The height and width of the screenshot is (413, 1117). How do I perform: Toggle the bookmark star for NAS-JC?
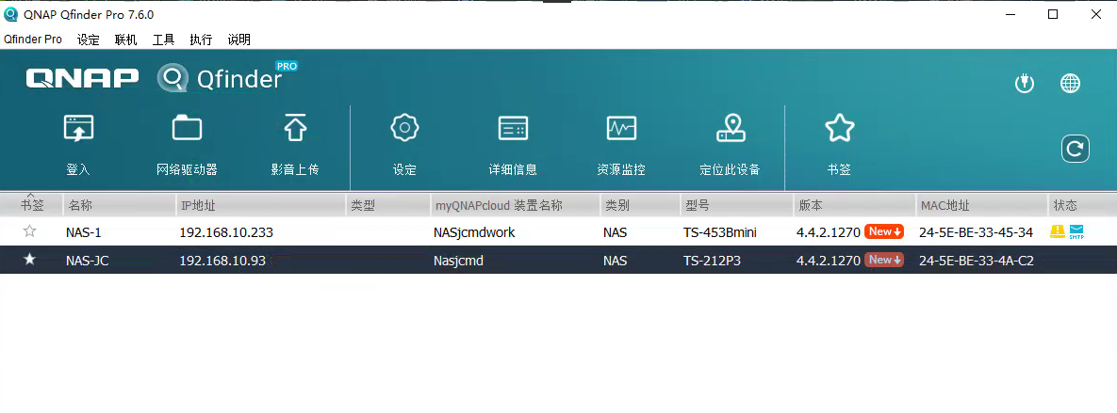29,260
